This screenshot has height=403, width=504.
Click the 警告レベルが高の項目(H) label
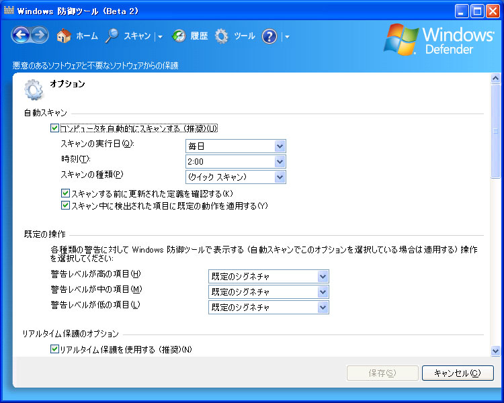click(x=96, y=274)
